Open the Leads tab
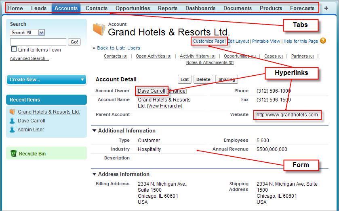Screen dimensions: 339x211 [39, 8]
